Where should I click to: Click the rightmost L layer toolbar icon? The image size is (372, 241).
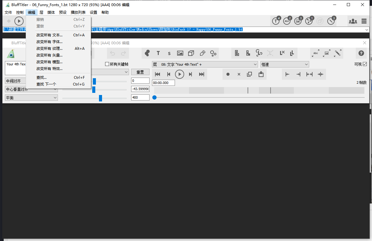click(x=292, y=53)
